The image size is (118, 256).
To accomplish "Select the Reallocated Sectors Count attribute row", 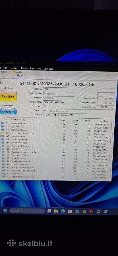I will click(55, 134).
